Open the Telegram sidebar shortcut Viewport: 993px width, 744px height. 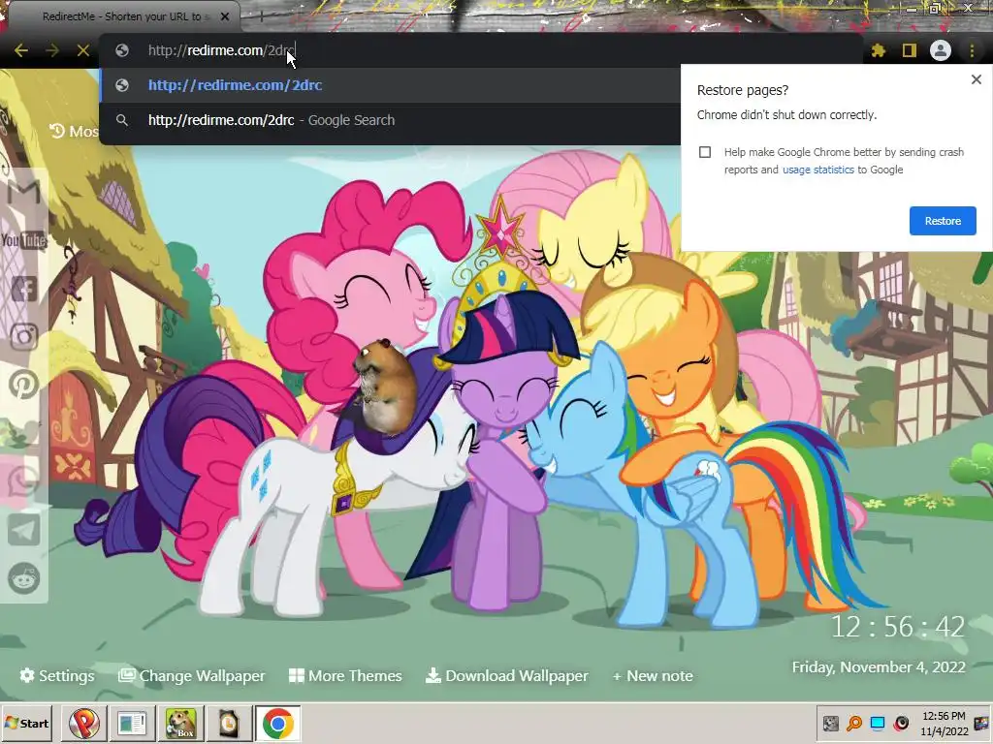click(x=23, y=530)
